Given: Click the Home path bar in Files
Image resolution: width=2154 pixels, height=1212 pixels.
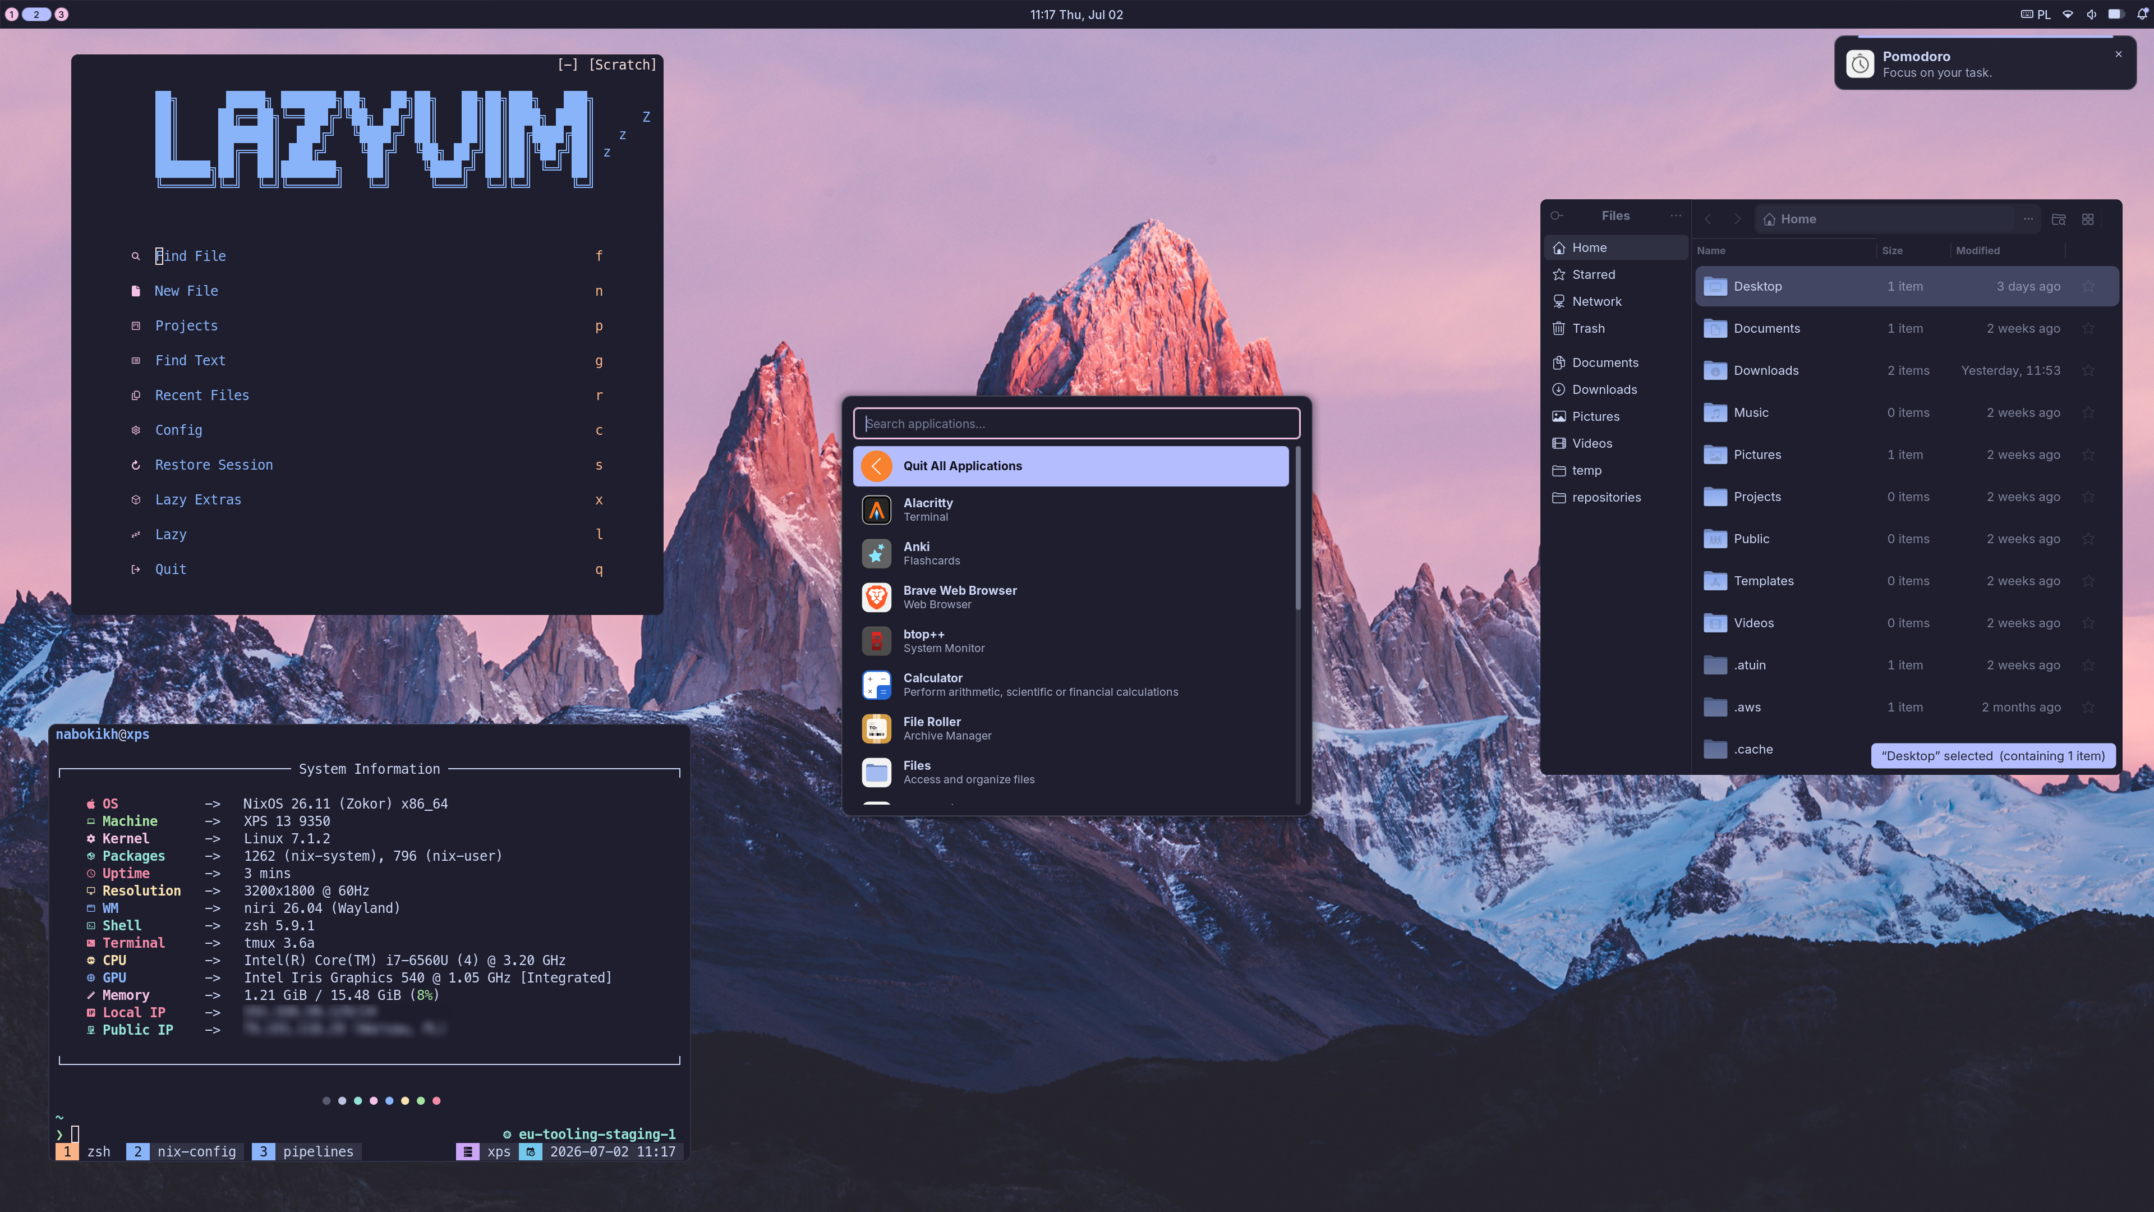Looking at the screenshot, I should (1898, 219).
